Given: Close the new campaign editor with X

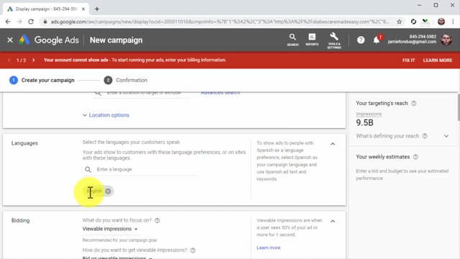Looking at the screenshot, I should (10, 40).
